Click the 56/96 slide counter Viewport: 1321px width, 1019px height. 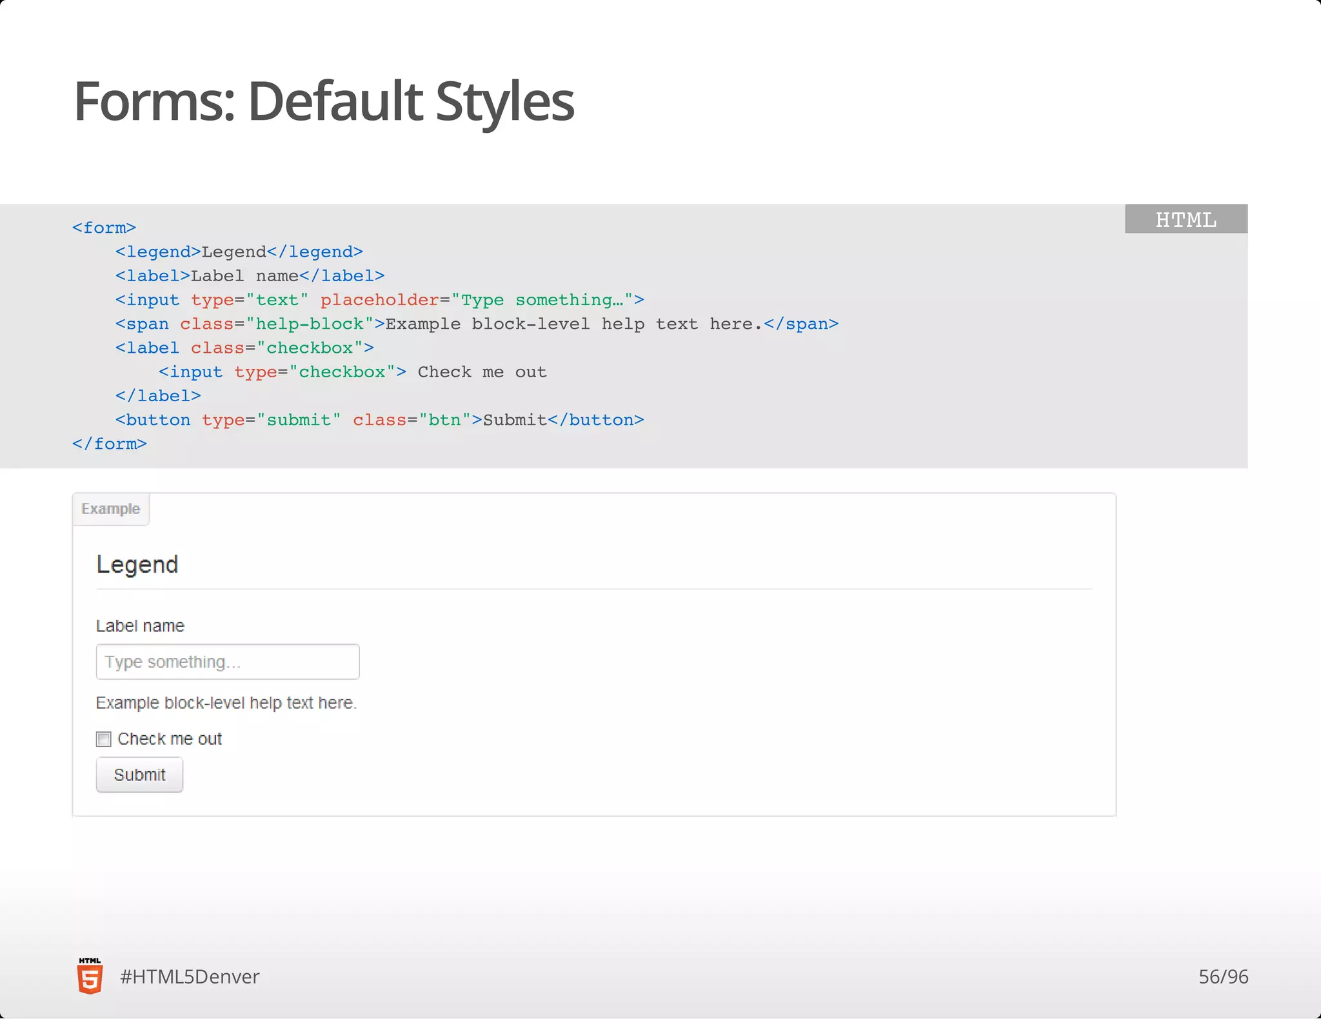tap(1223, 976)
